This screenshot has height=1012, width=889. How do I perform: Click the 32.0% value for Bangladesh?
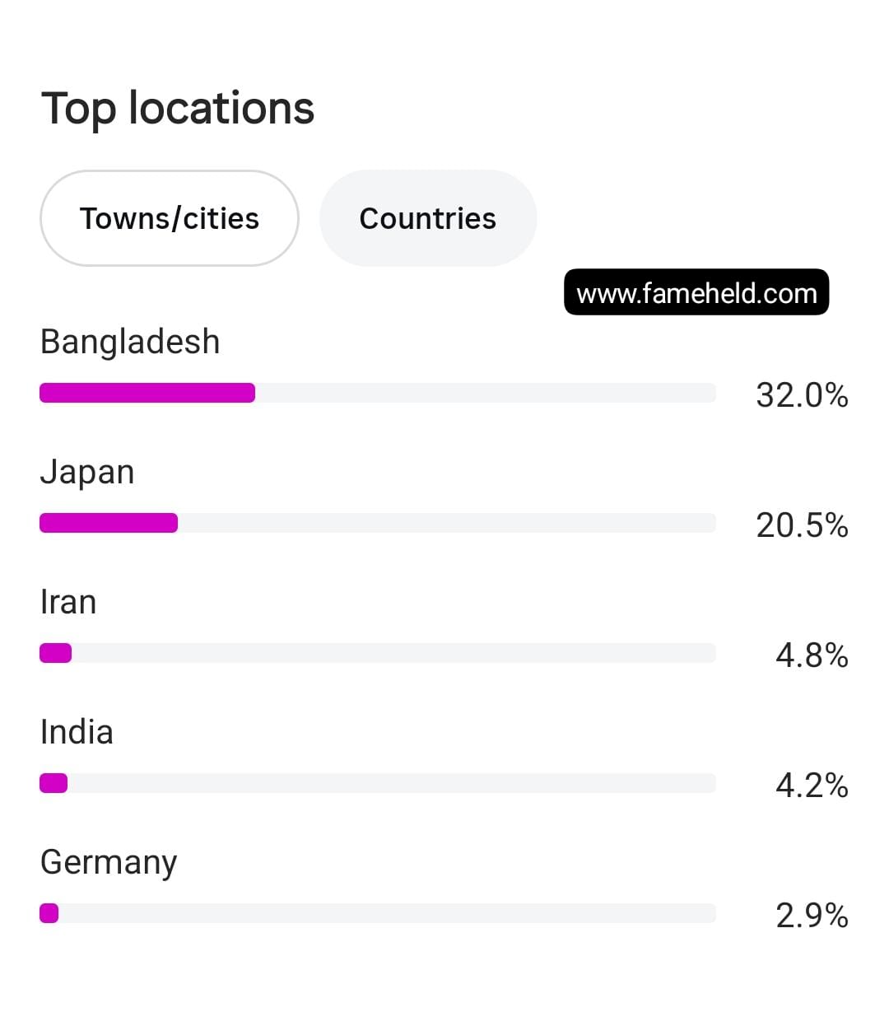pyautogui.click(x=802, y=395)
